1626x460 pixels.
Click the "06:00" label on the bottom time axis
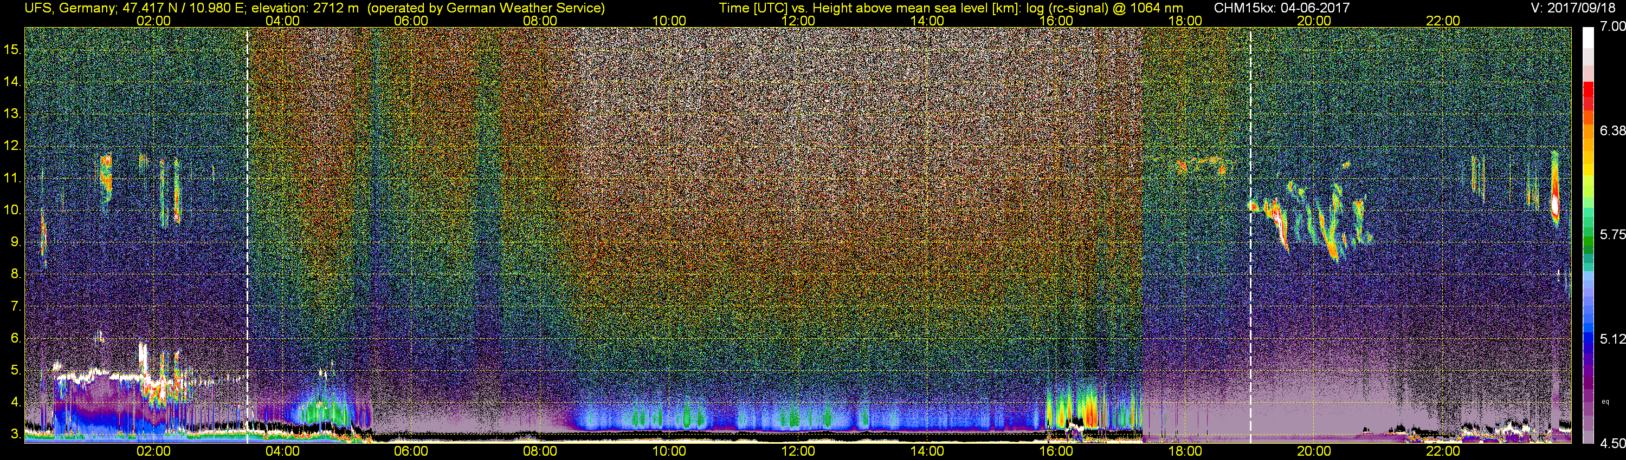click(411, 451)
